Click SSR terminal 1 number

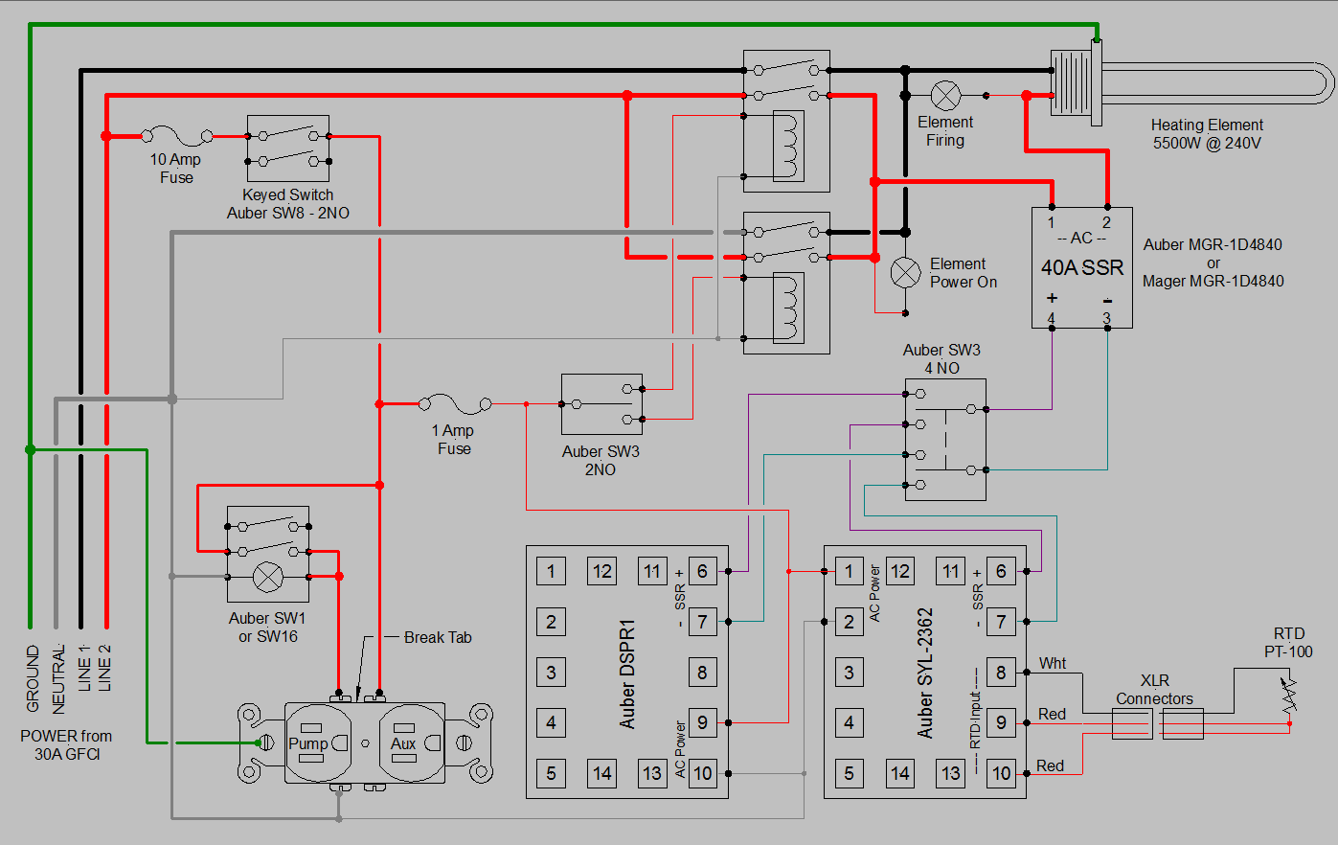click(x=1052, y=222)
